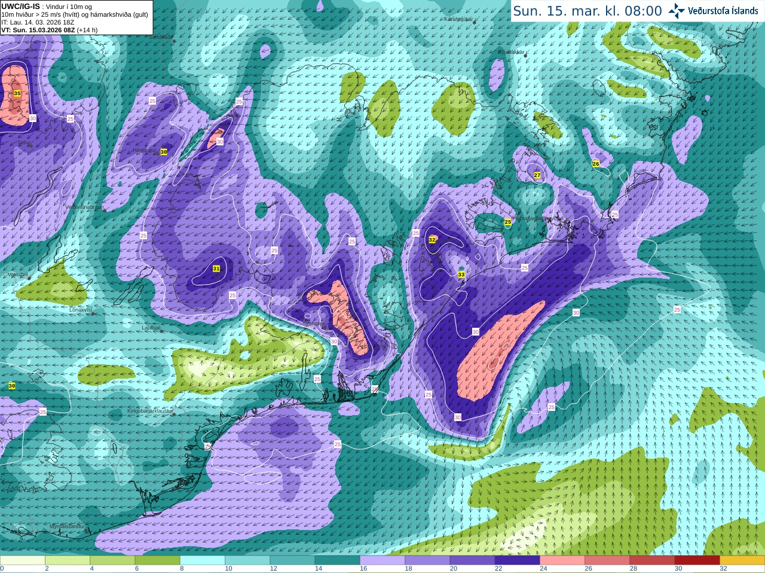Select the Sun. 15. mar. kl. 08:00 title
Image resolution: width=765 pixels, height=573 pixels.
(587, 11)
